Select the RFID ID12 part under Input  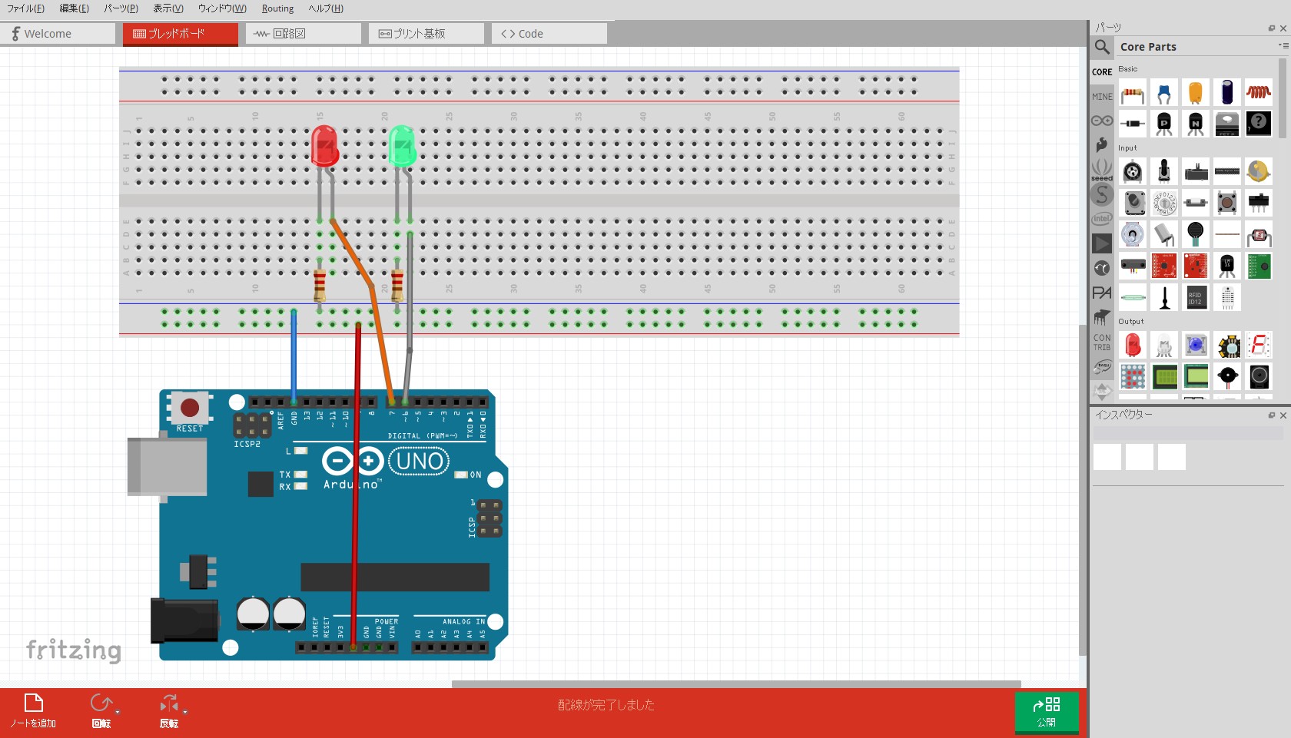(1196, 298)
